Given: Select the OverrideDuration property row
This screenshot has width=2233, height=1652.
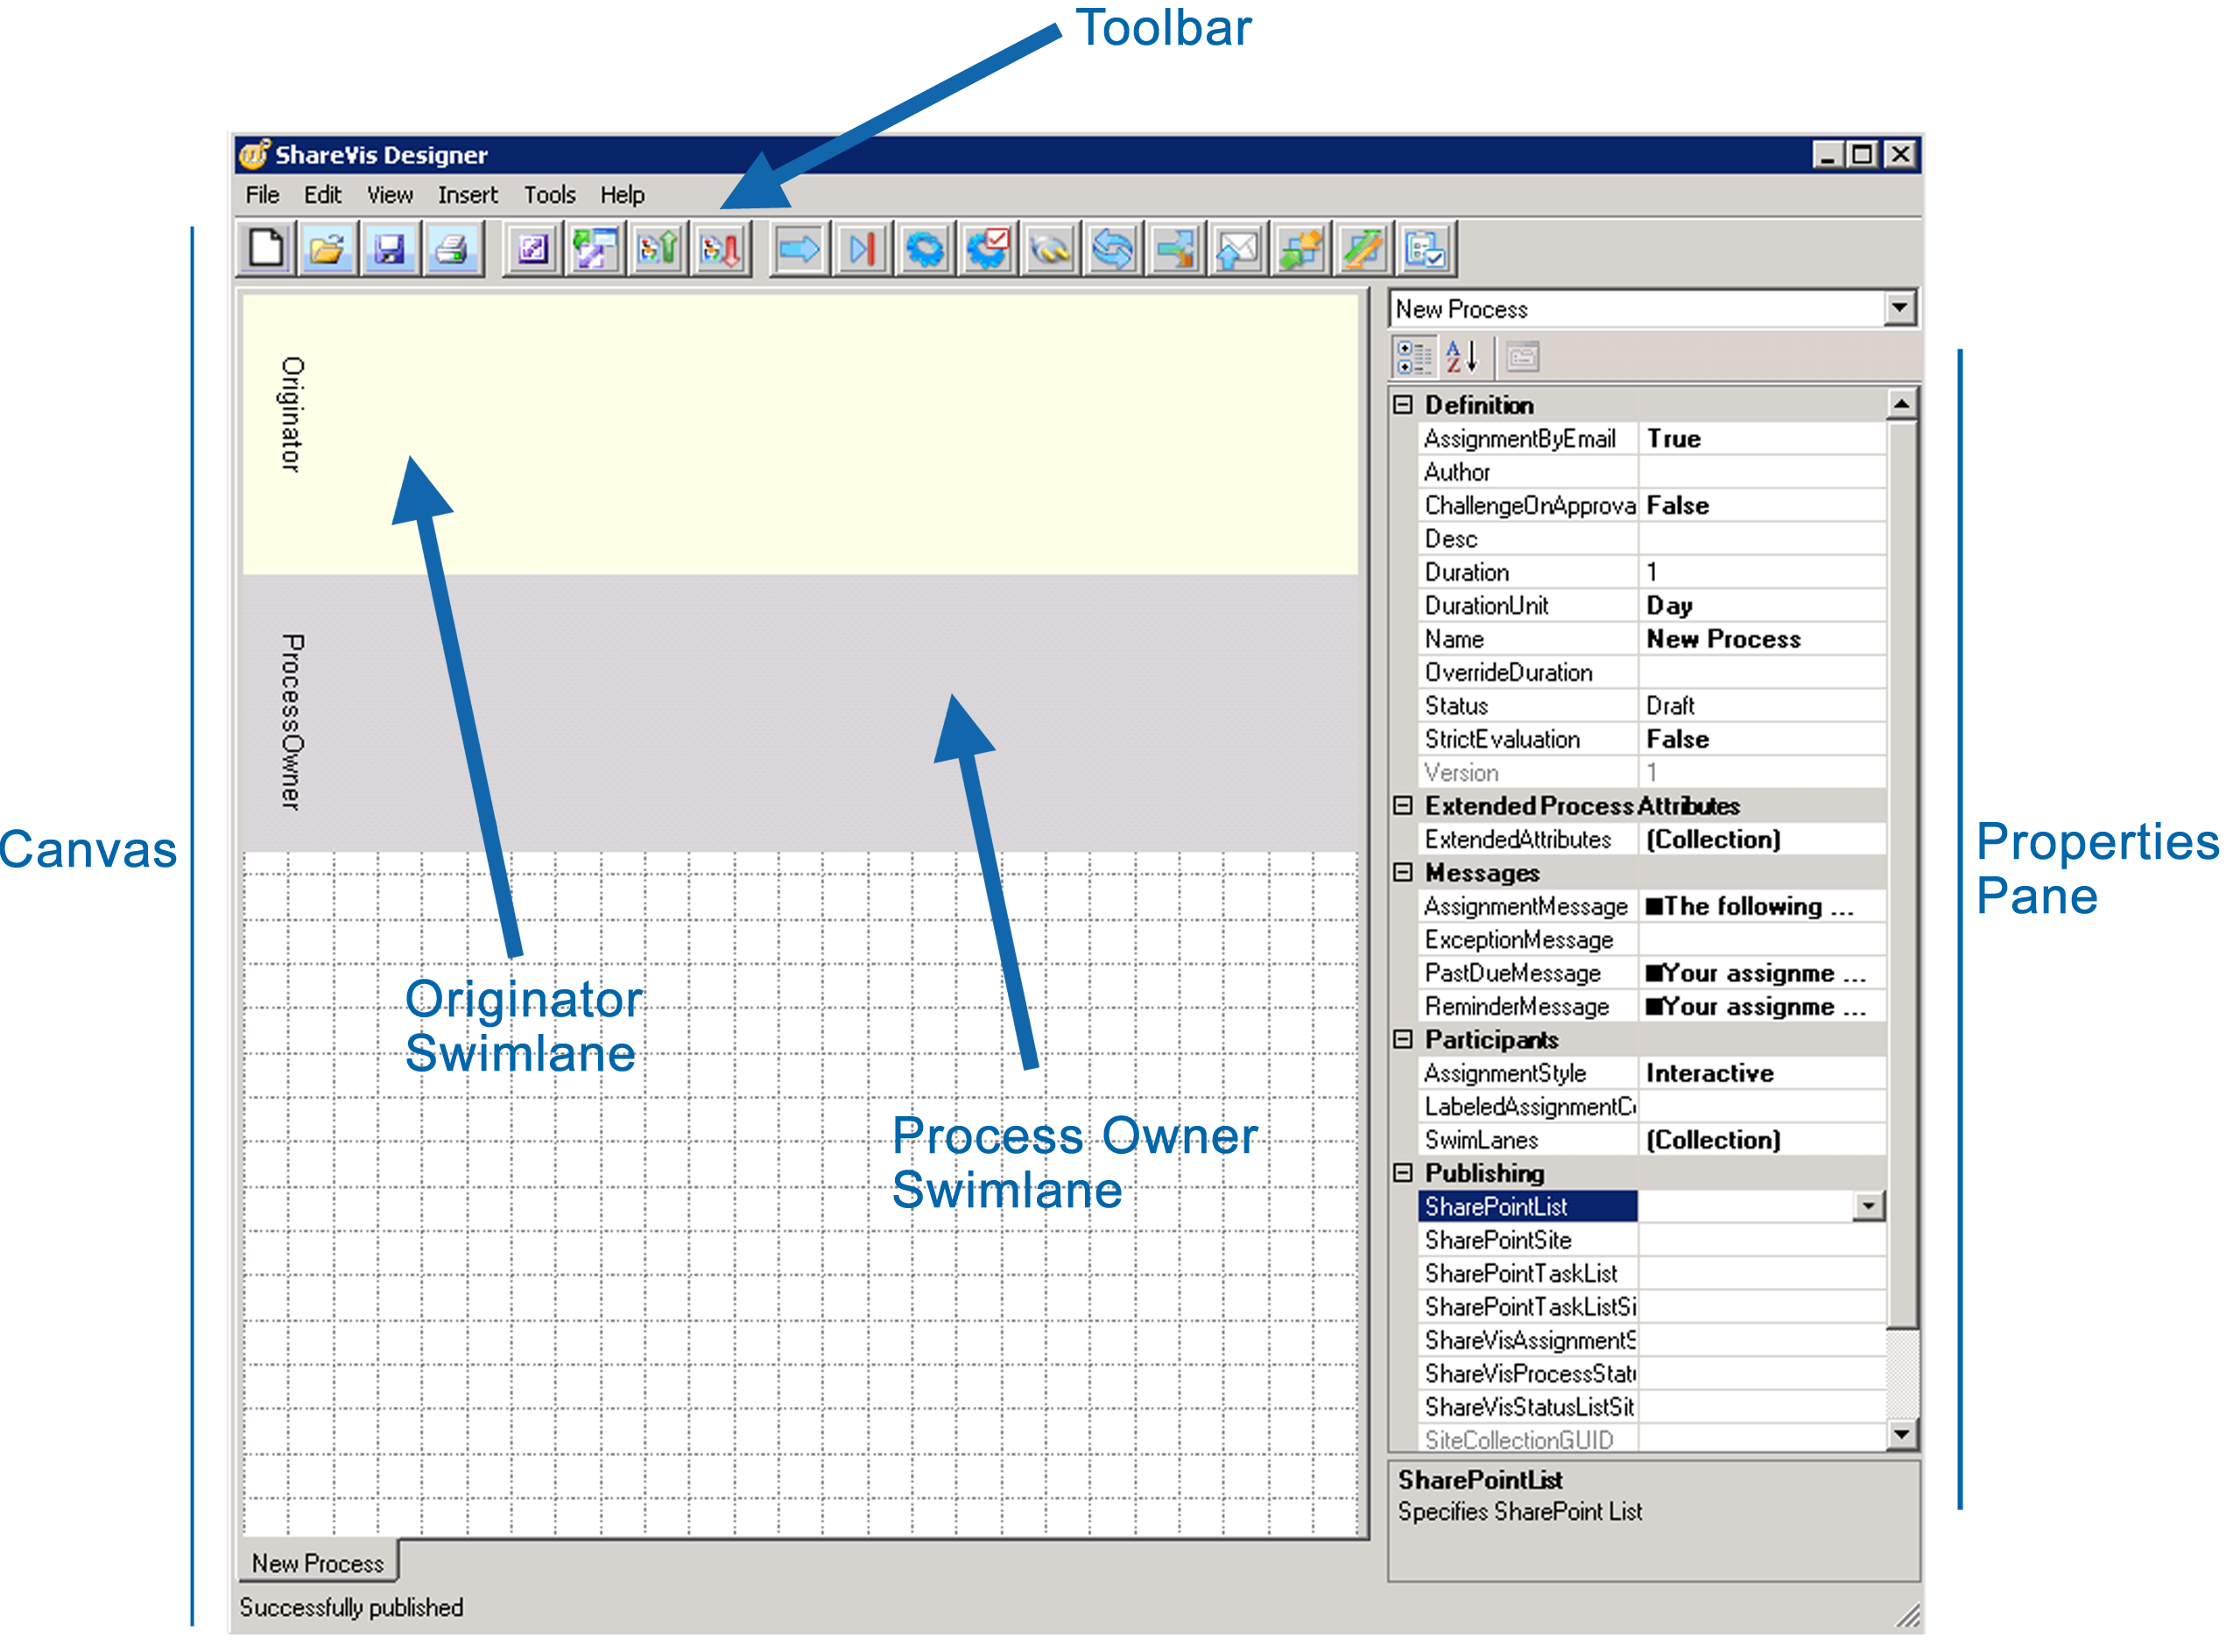Looking at the screenshot, I should pyautogui.click(x=1652, y=673).
